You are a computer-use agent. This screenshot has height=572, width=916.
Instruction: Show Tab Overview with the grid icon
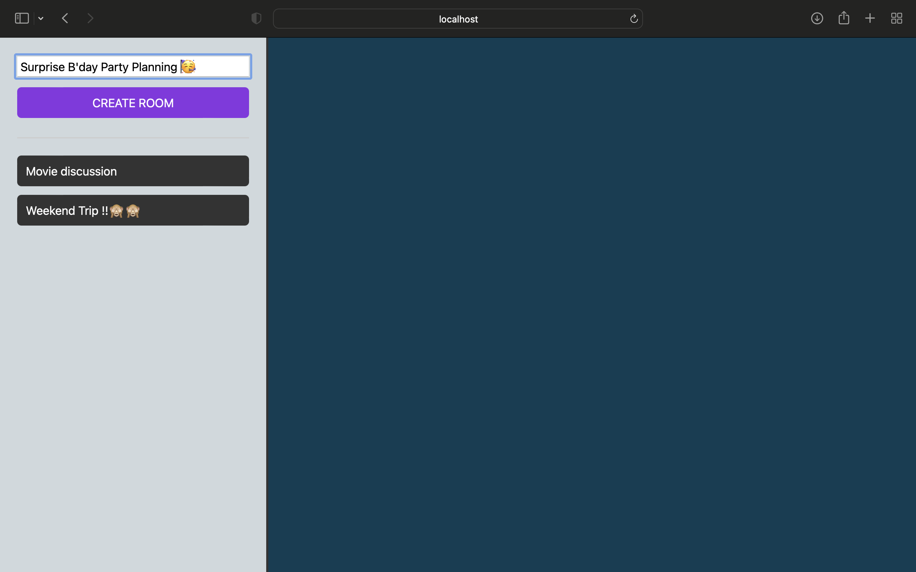(x=896, y=18)
